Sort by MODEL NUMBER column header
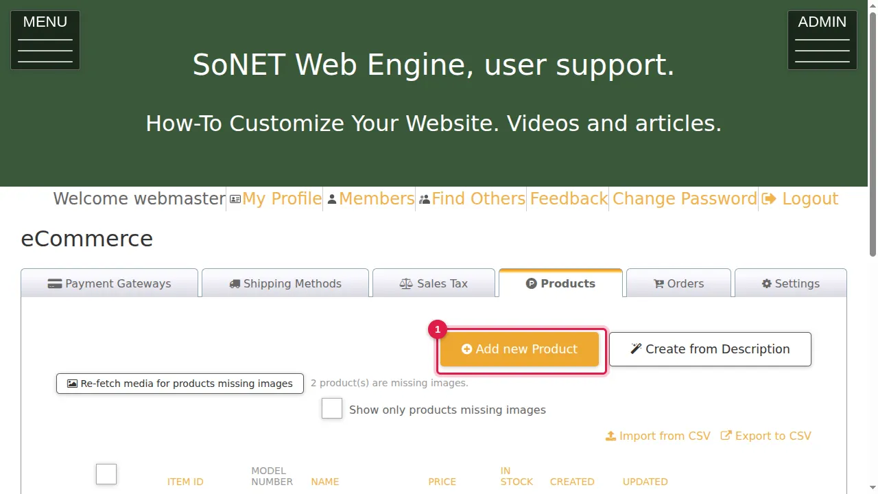 tap(272, 476)
